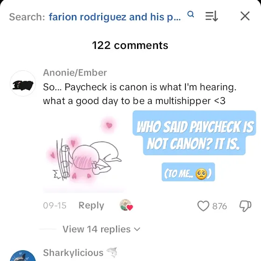Click the 09-15 comment date
Screen dimensions: 261x261
[x=55, y=206]
